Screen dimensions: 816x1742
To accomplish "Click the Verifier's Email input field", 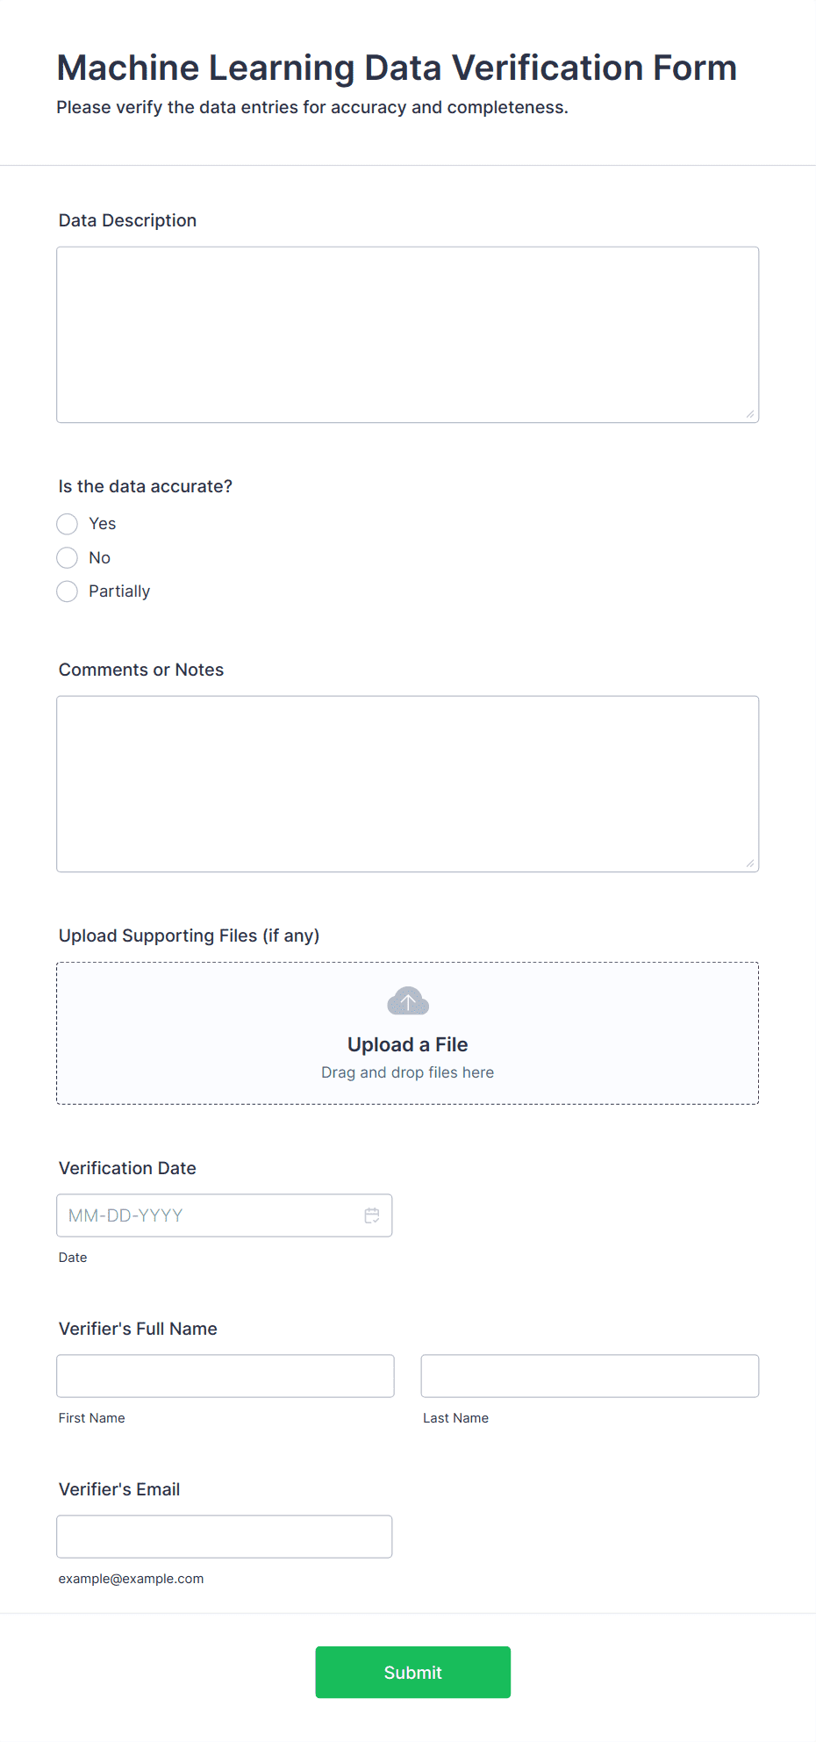I will [x=225, y=1537].
